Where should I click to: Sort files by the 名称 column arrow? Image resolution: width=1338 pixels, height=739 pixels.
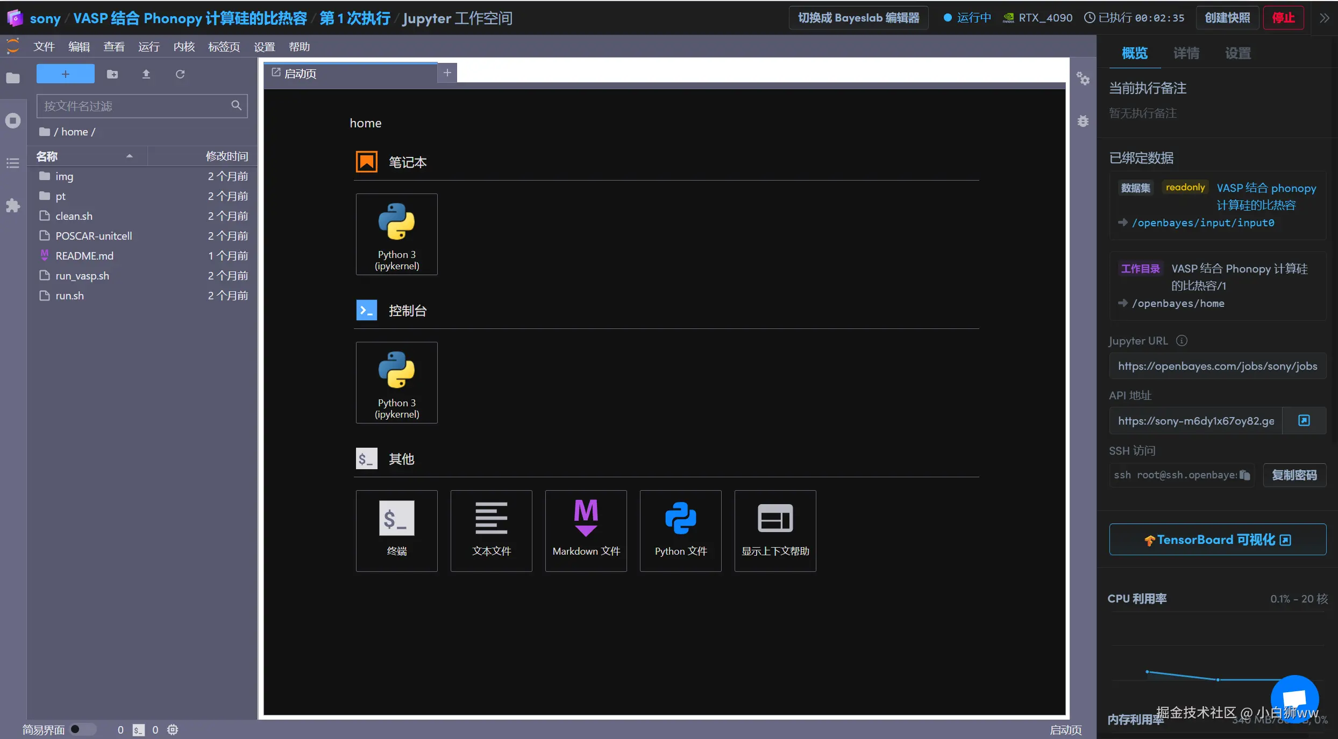[x=129, y=156]
